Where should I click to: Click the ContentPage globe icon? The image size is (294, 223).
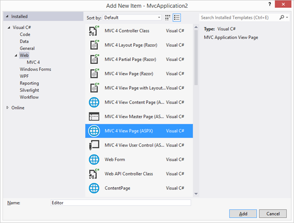(94, 188)
